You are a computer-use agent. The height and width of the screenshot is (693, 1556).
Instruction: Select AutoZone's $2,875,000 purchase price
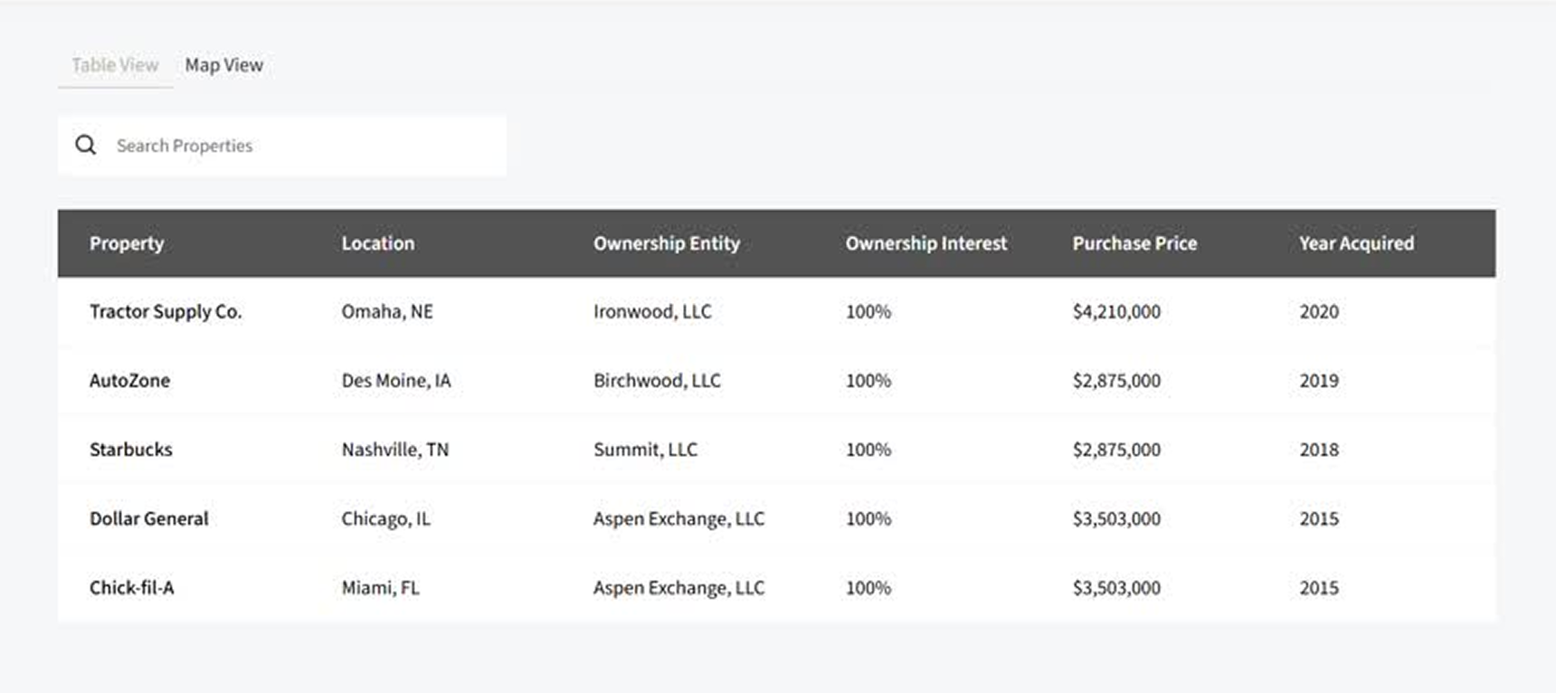click(1116, 381)
